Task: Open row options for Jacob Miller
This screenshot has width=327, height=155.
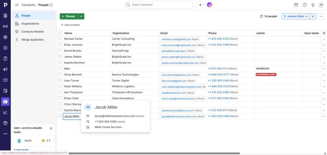Action: pos(324,116)
